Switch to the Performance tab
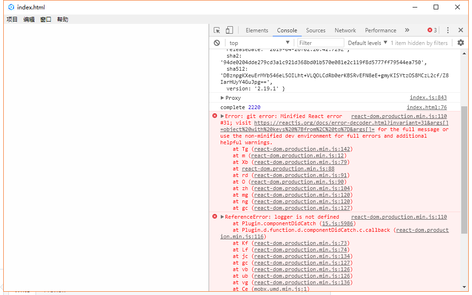This screenshot has width=472, height=295. 380,30
